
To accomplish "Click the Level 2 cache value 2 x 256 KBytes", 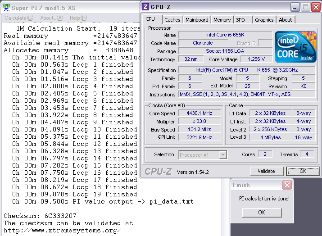I will click(271, 129).
